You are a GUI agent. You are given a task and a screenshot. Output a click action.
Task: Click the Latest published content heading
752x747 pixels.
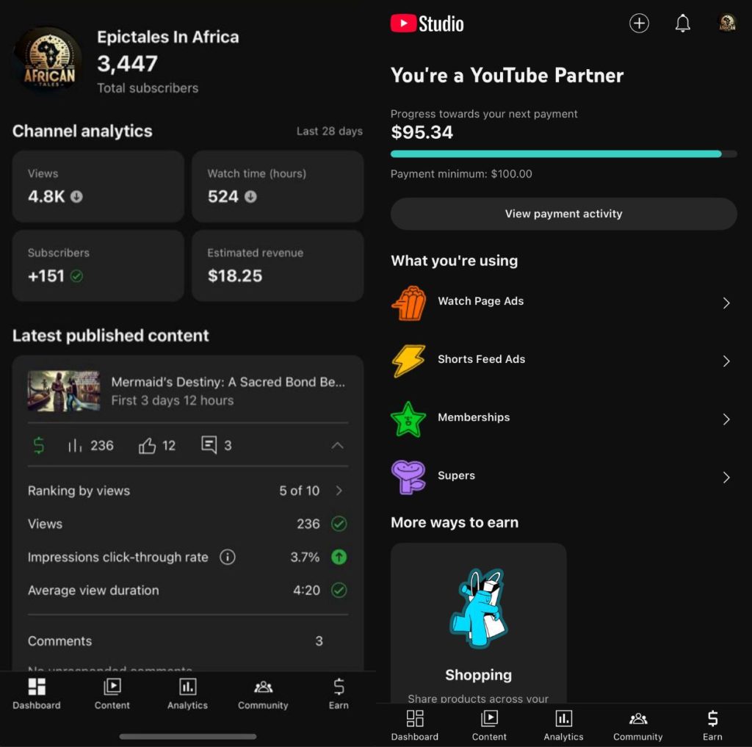[x=111, y=336]
